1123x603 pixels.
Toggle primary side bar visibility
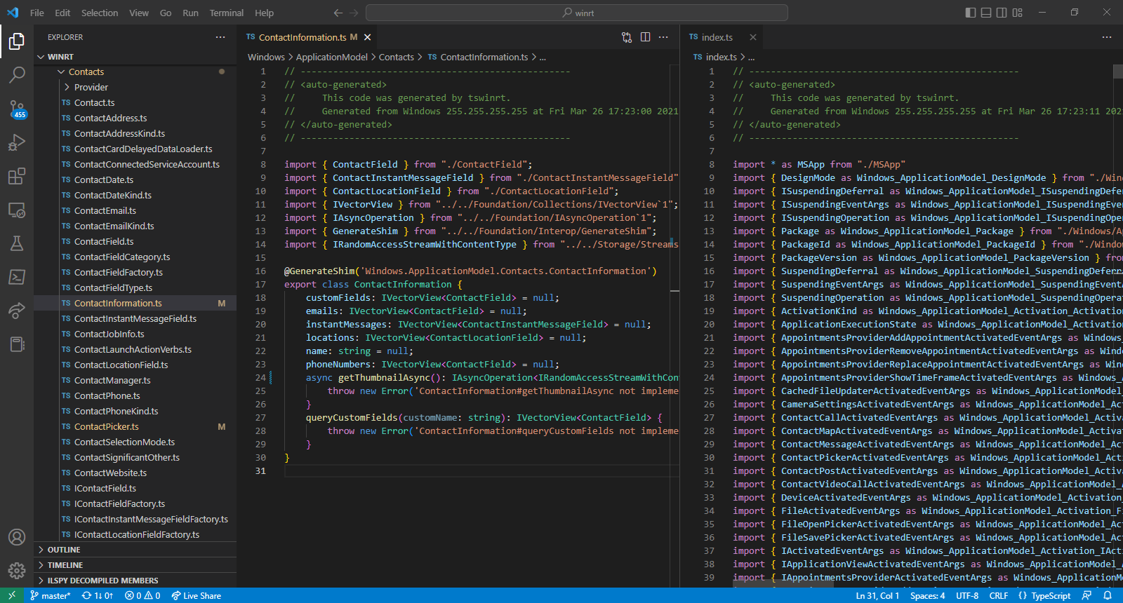(x=971, y=13)
